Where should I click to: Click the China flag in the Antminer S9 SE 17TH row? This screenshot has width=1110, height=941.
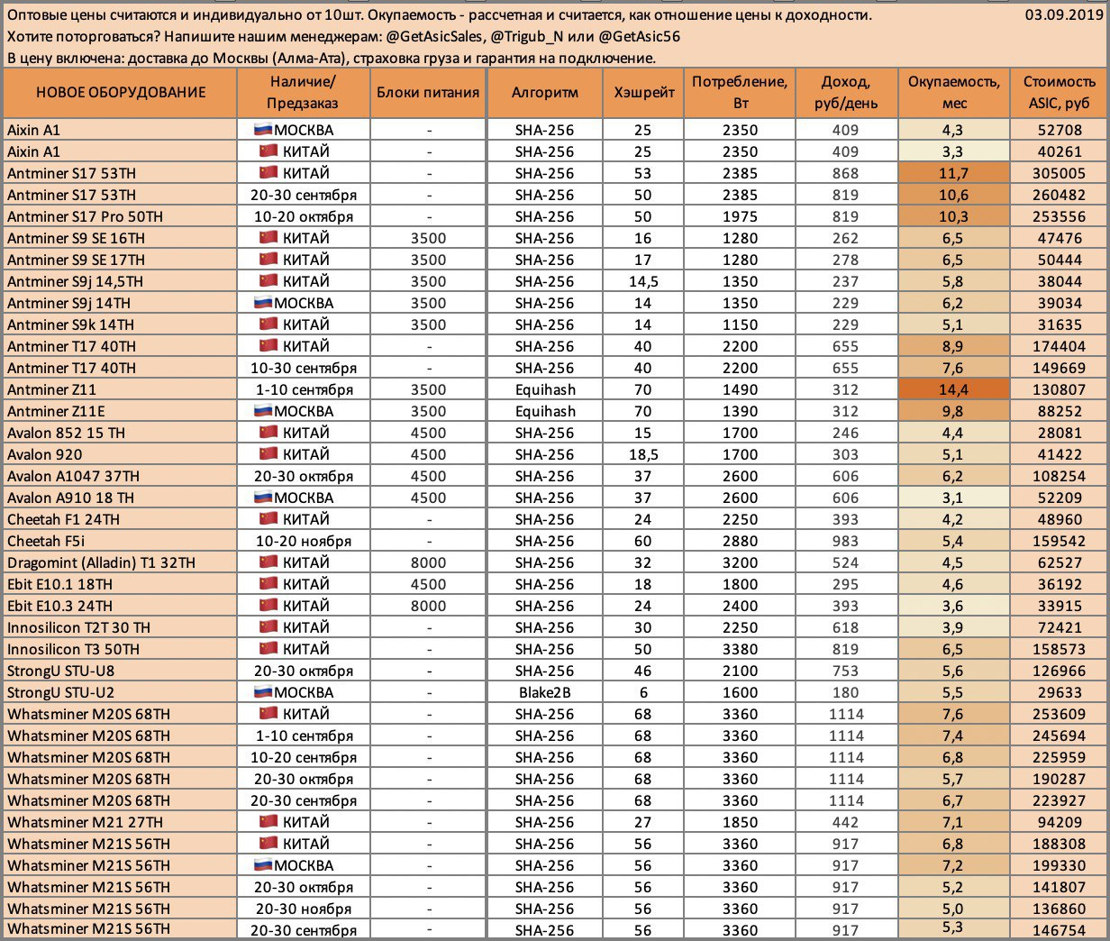(x=268, y=260)
